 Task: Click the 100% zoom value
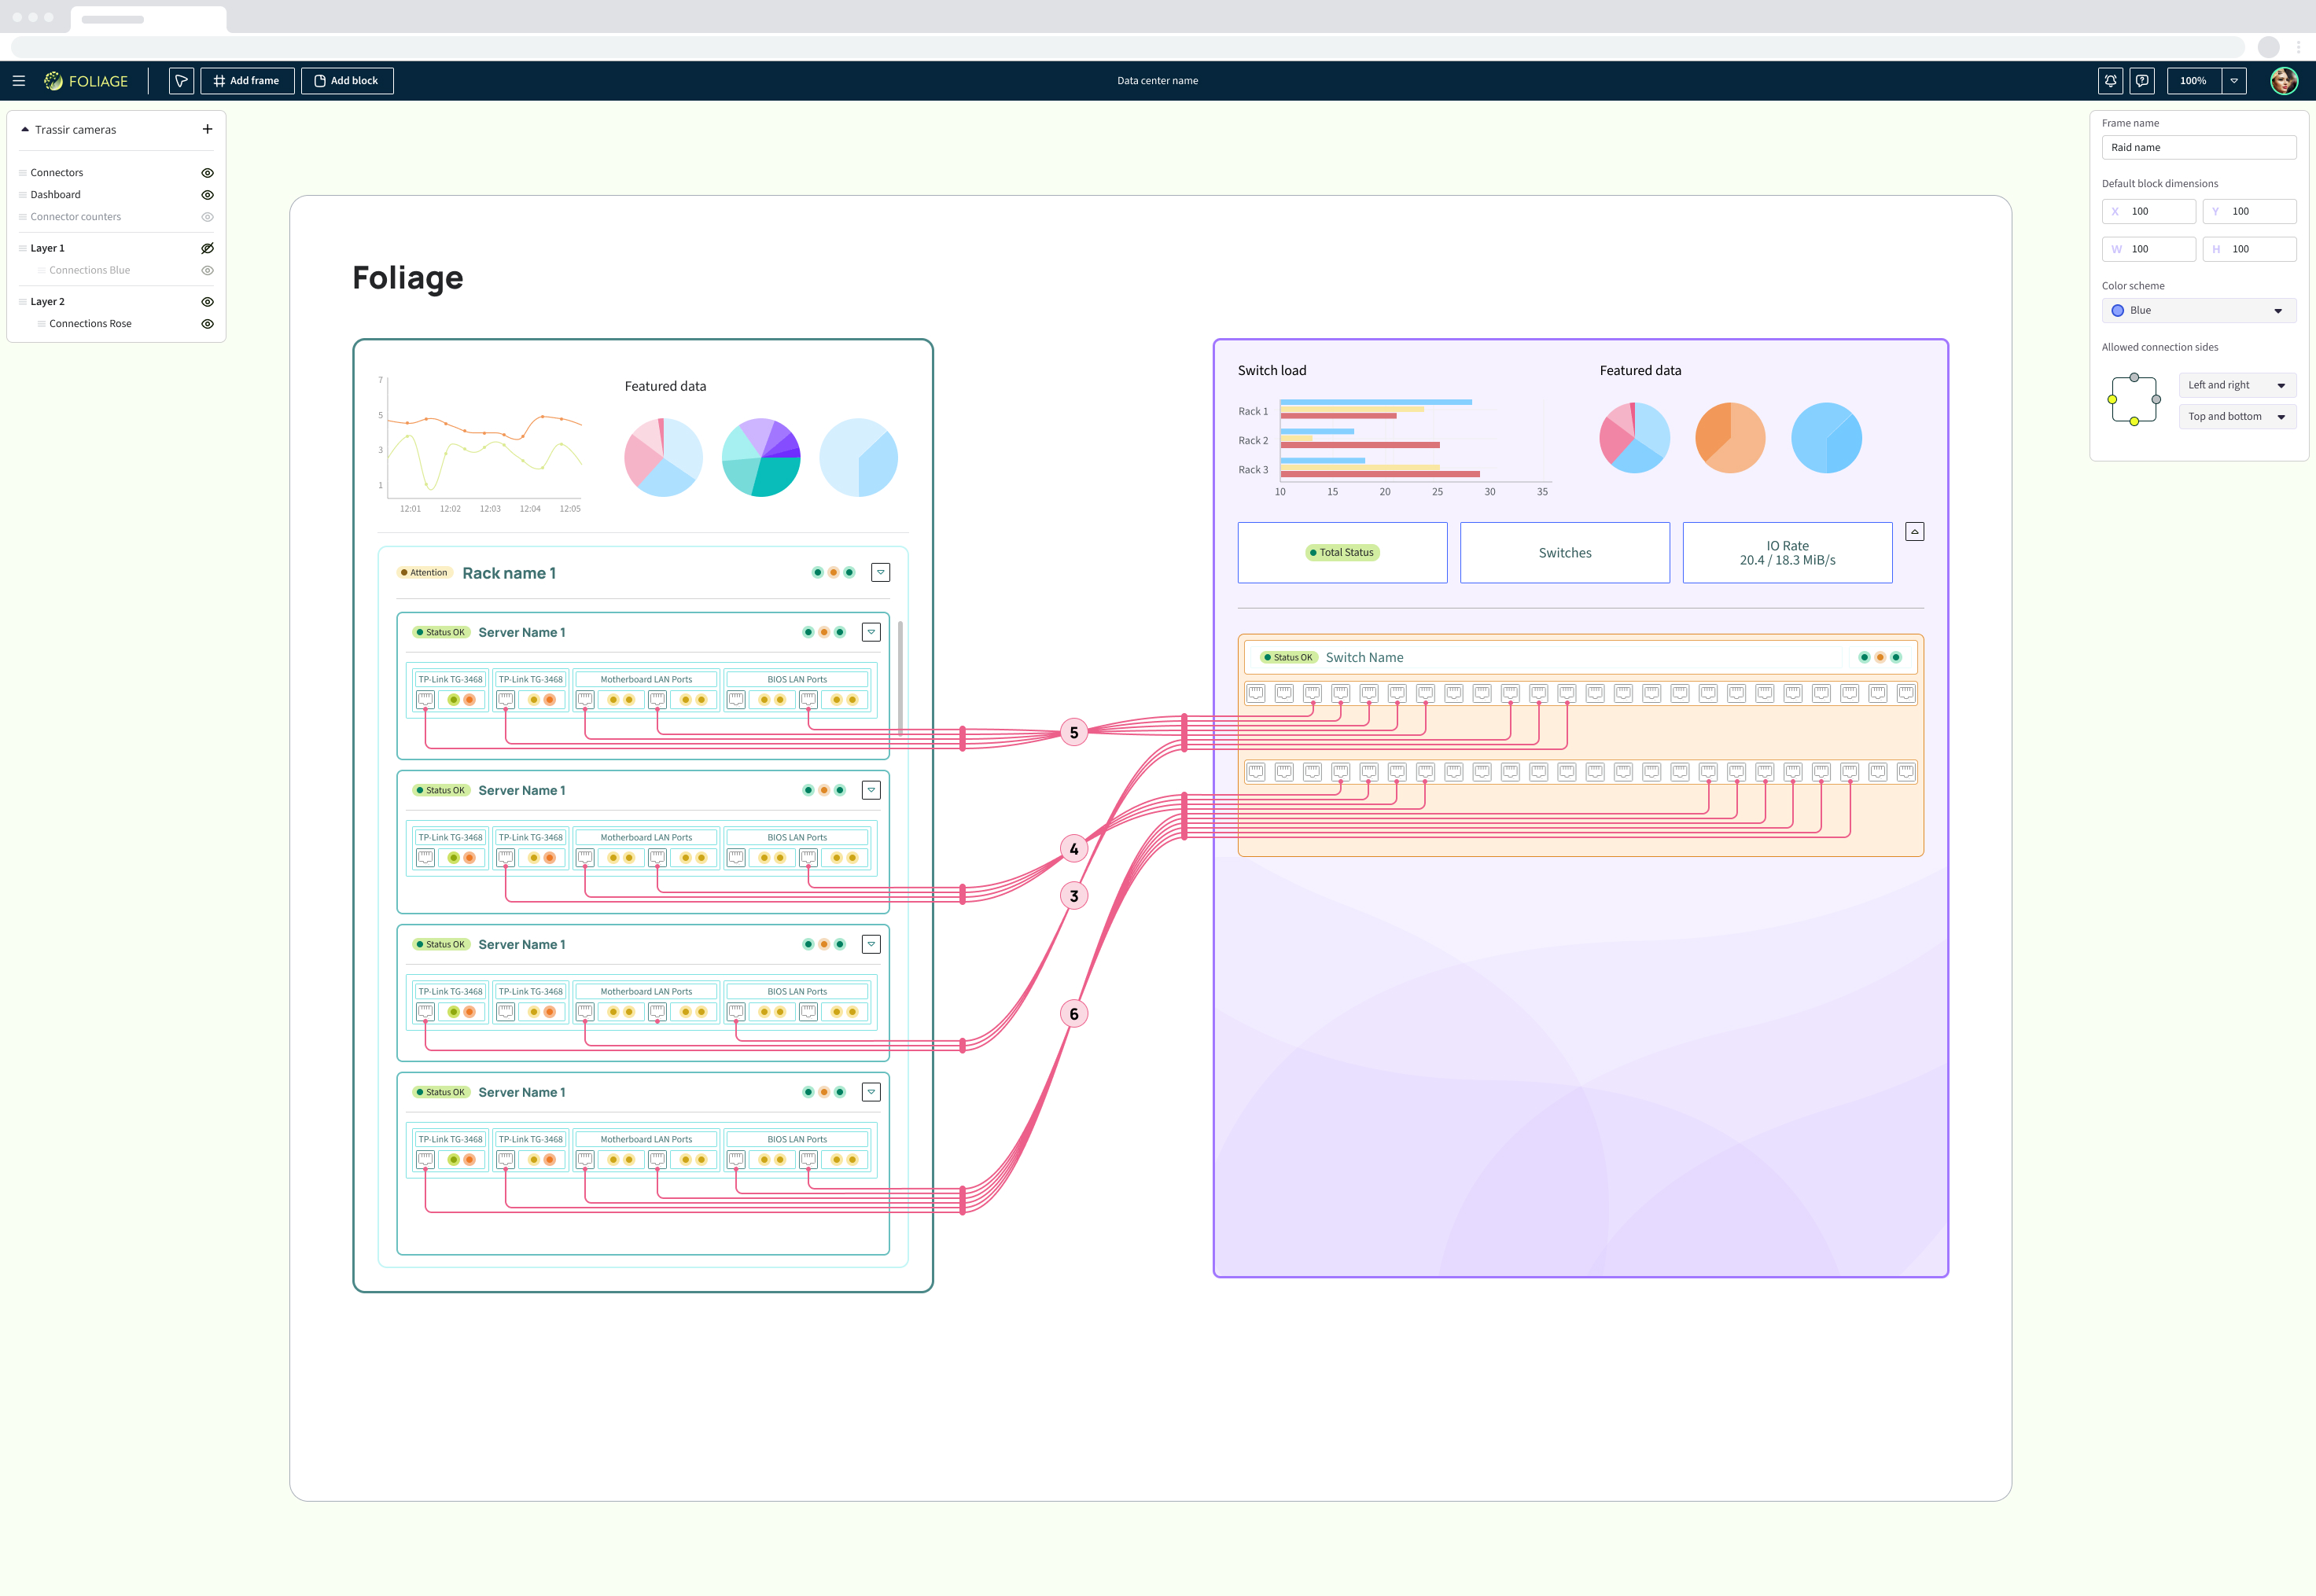pyautogui.click(x=2194, y=81)
